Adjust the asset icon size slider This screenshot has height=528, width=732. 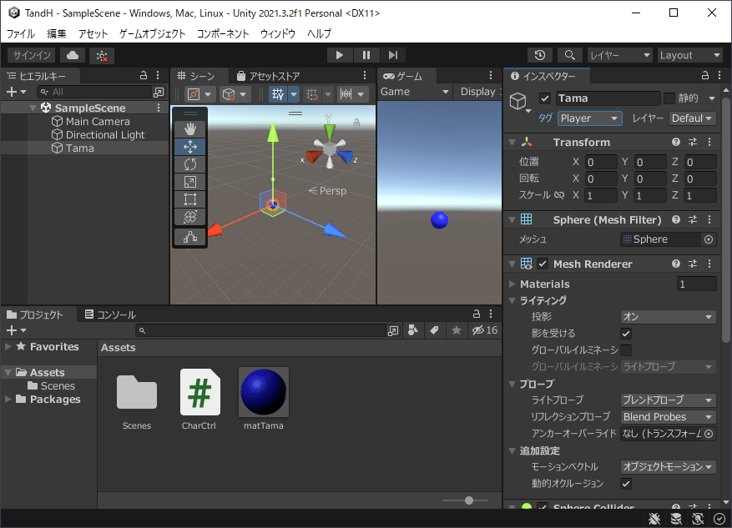469,500
